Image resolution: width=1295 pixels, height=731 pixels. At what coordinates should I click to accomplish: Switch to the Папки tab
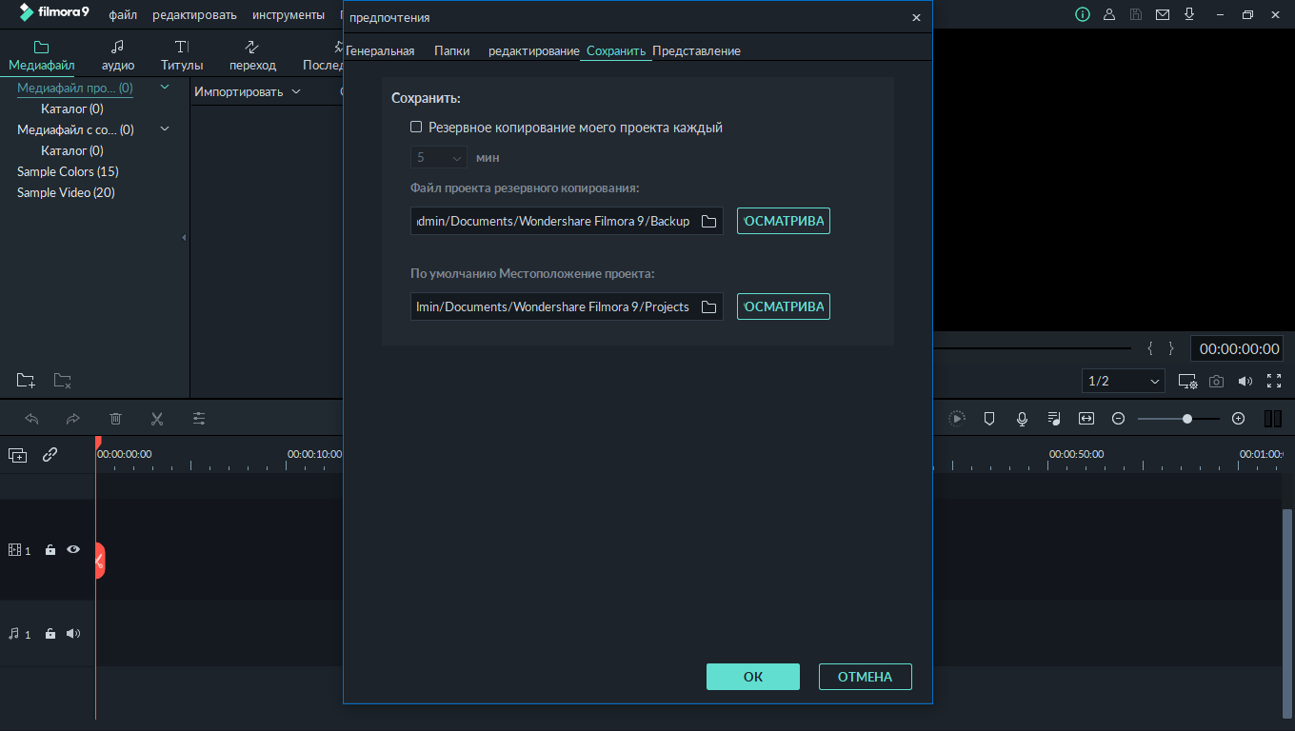[x=451, y=51]
